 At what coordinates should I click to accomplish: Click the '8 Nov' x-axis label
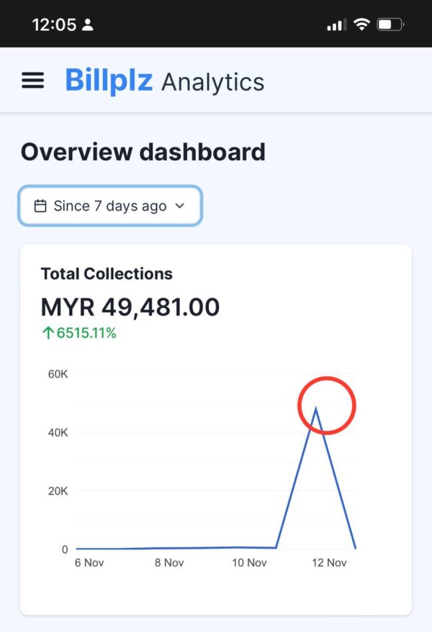tap(169, 563)
